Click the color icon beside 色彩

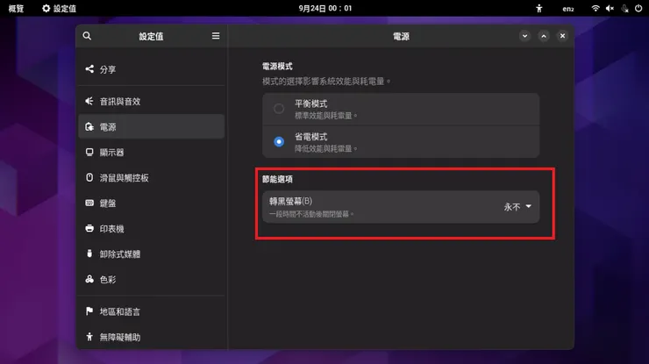(89, 279)
